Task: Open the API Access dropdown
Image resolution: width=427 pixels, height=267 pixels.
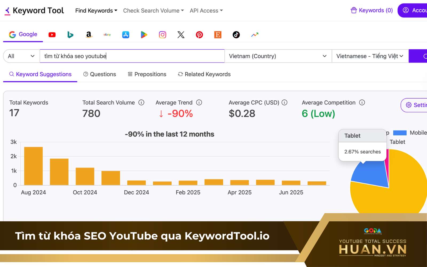Action: 206,11
